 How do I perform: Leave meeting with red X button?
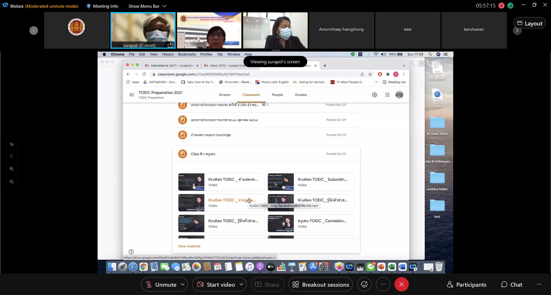coord(401,284)
